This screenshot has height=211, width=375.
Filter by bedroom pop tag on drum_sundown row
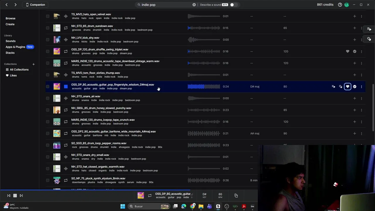click(x=145, y=30)
